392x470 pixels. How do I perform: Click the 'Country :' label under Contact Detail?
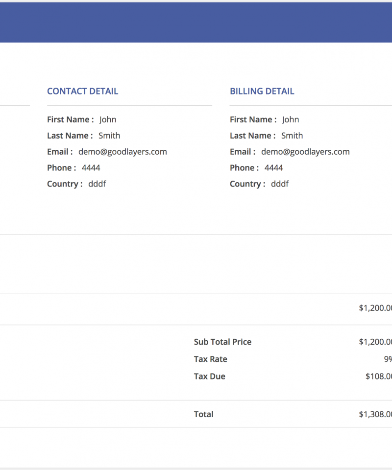[65, 184]
